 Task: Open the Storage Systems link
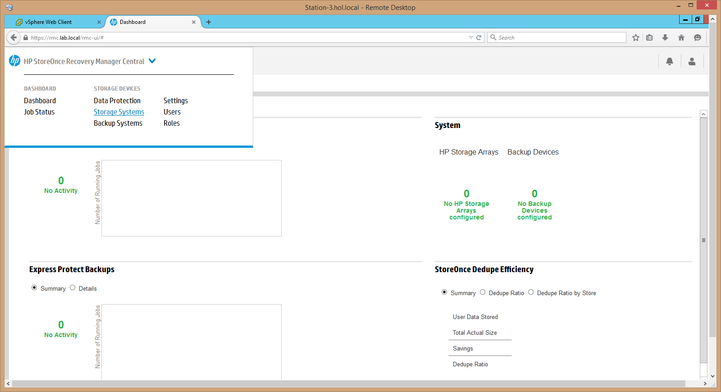(119, 112)
